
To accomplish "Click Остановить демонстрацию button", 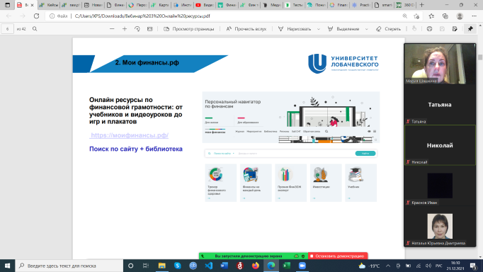I will click(338, 256).
